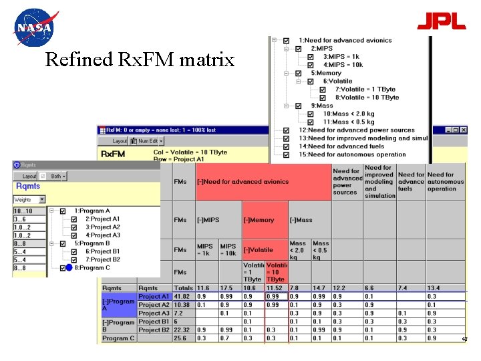
Task: Click the Num Edit button
Action: point(144,141)
